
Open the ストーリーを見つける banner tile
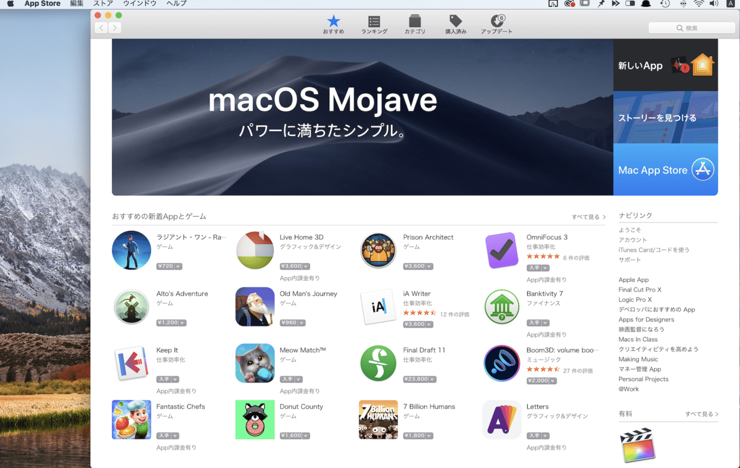coord(665,117)
